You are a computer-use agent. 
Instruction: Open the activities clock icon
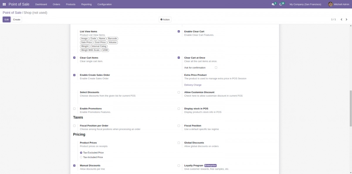(281, 4)
